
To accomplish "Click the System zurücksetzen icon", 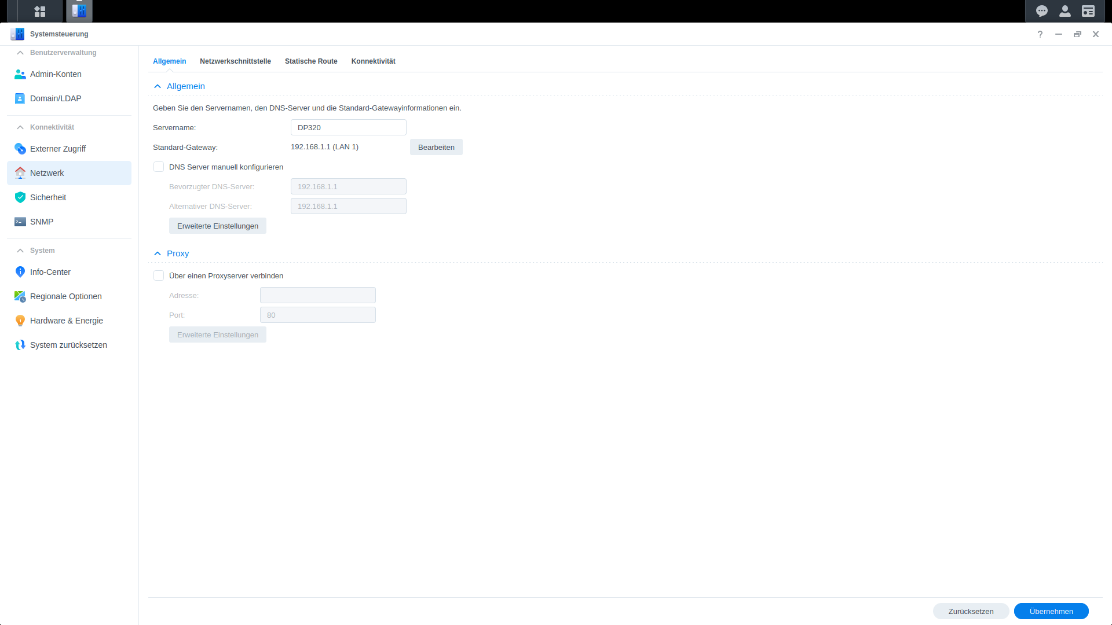I will 20,345.
